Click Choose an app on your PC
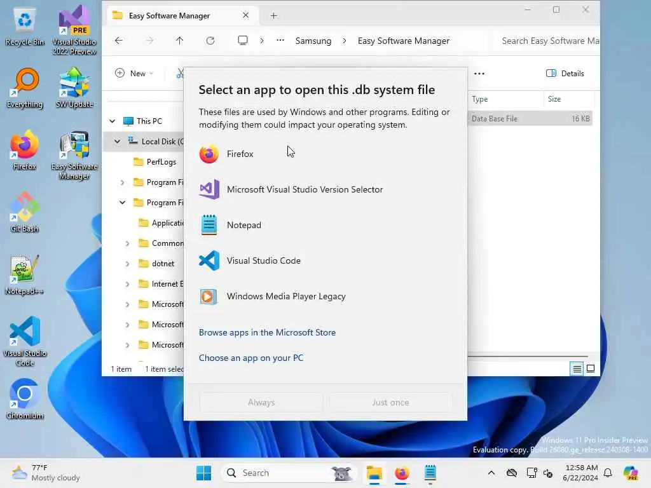This screenshot has height=488, width=651. click(x=250, y=358)
